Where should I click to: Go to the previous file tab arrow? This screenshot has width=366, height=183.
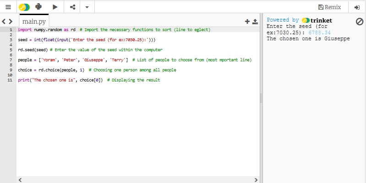(x=4, y=22)
